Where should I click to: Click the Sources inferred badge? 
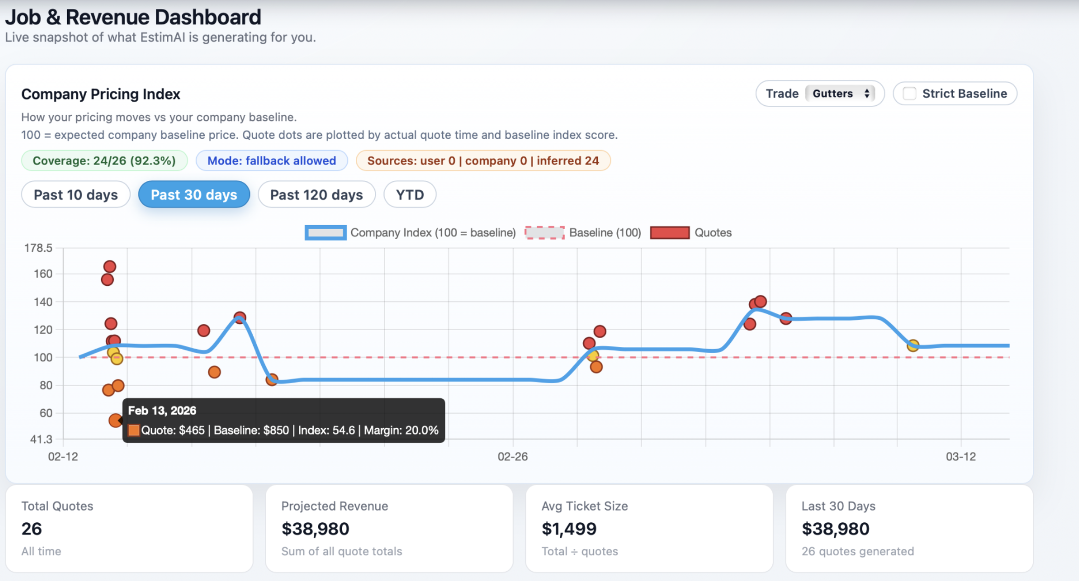pos(483,160)
